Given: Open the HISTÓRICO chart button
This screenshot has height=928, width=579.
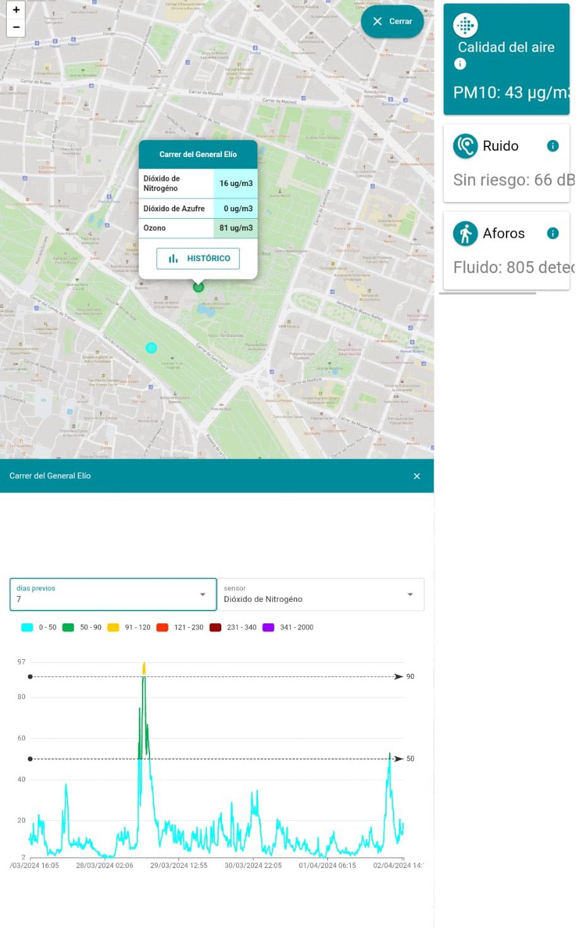Looking at the screenshot, I should click(x=198, y=258).
